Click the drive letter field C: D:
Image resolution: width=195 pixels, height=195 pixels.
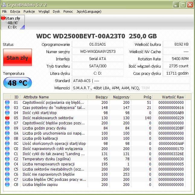pyautogui.click(x=98, y=73)
